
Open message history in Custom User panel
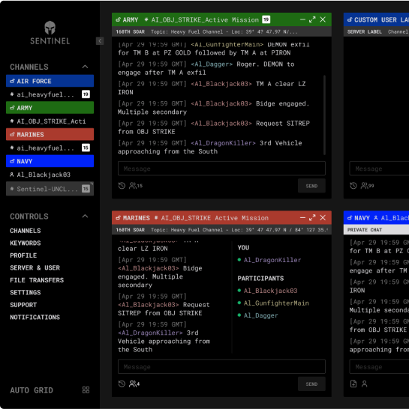[353, 186]
